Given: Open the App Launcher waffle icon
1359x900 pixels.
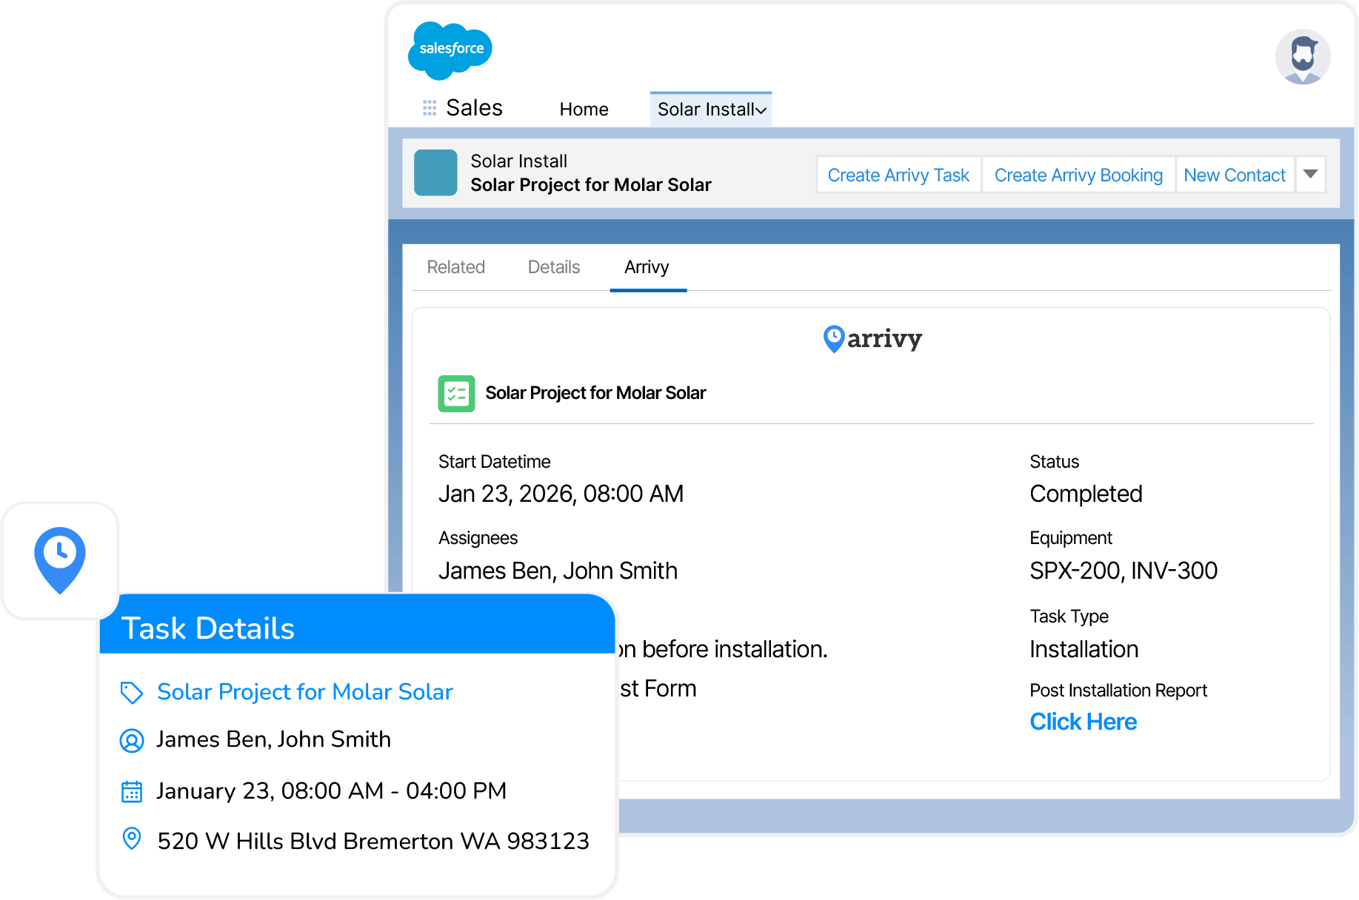Looking at the screenshot, I should click(x=429, y=107).
